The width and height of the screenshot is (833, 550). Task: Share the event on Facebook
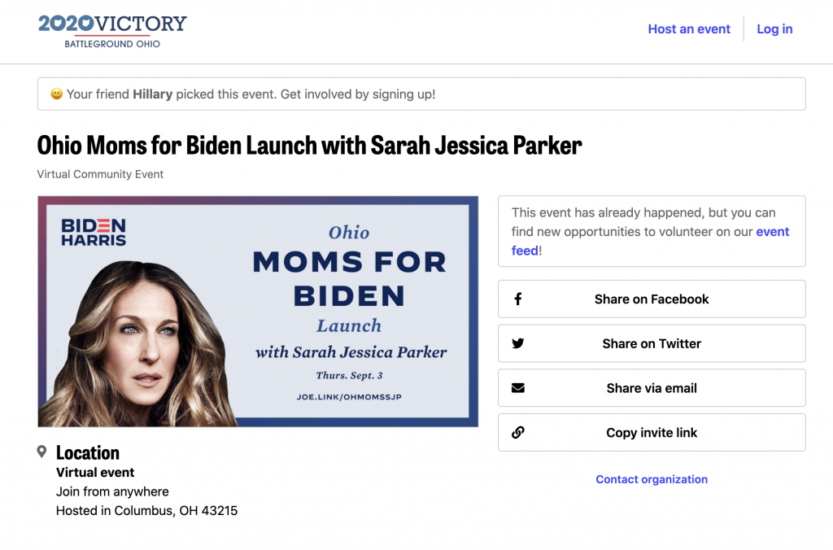[x=652, y=299]
